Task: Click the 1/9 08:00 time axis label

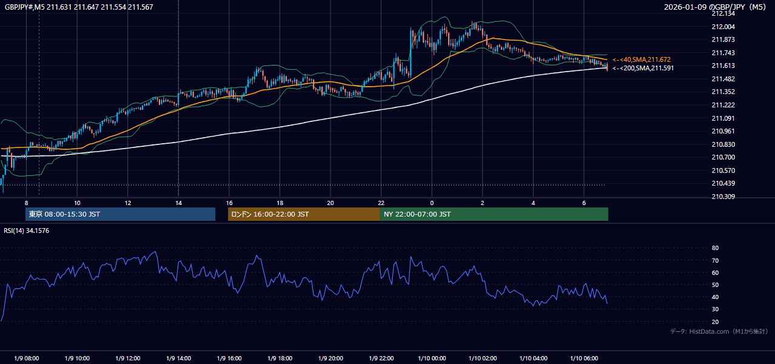Action: (26, 359)
